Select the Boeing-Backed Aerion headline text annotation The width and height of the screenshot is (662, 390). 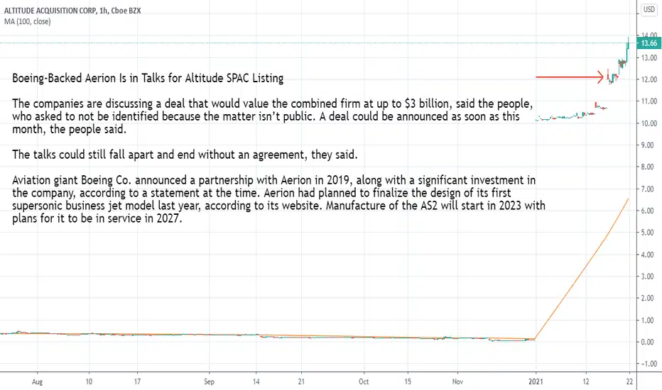[x=148, y=79]
